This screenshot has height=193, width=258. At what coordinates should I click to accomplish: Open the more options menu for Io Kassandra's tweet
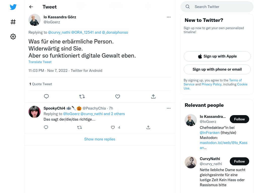pyautogui.click(x=169, y=17)
